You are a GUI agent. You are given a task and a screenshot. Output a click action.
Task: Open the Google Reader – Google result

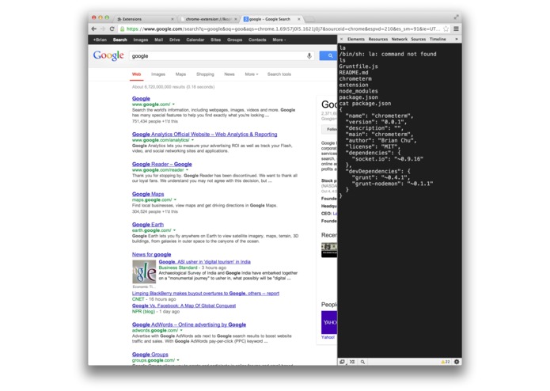point(162,164)
